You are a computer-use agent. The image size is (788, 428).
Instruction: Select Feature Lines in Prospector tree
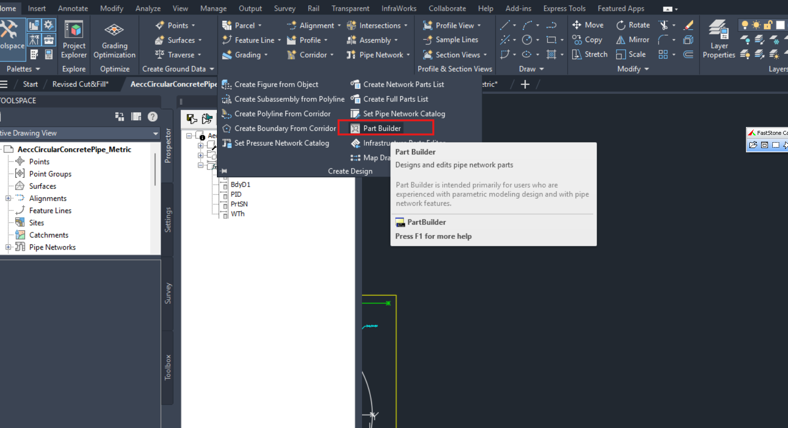pyautogui.click(x=50, y=211)
